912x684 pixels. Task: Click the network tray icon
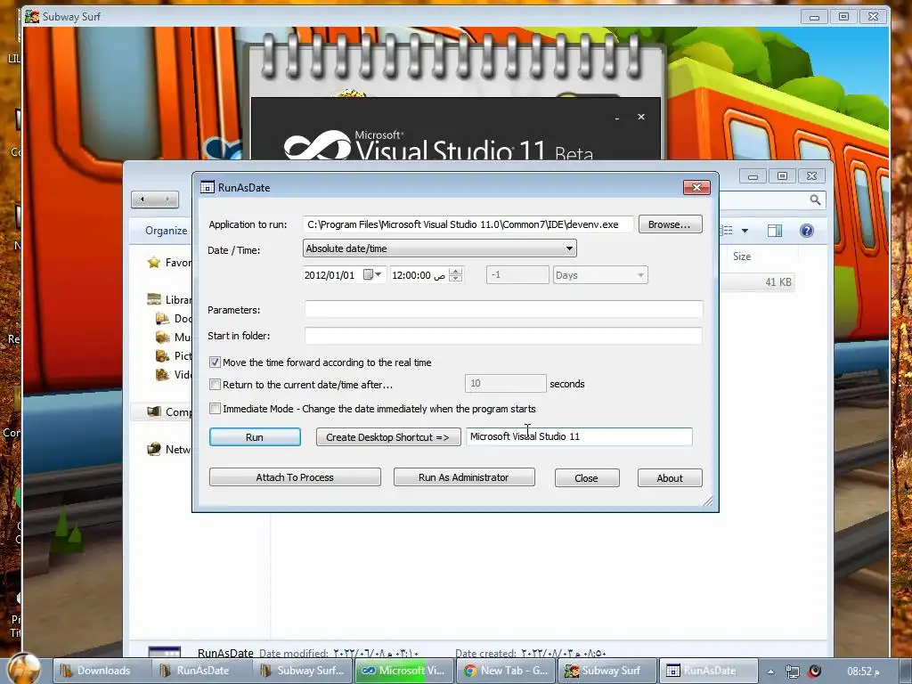[x=792, y=672]
